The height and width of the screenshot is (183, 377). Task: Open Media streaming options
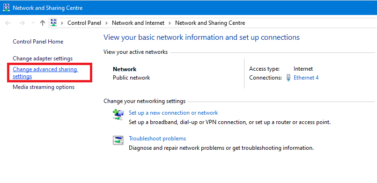pos(44,87)
